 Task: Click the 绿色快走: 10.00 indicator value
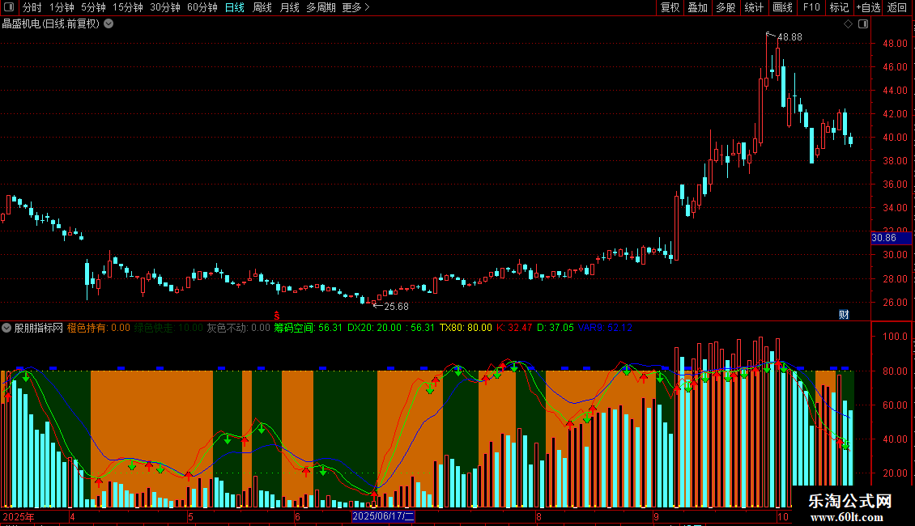[x=168, y=328]
